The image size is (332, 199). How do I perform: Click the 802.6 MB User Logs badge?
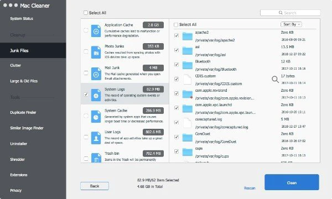pyautogui.click(x=153, y=132)
